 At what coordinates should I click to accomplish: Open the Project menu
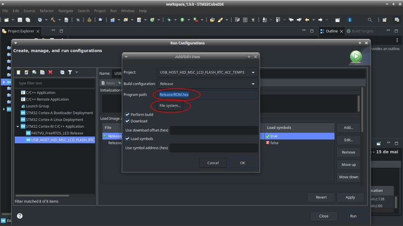coord(100,11)
